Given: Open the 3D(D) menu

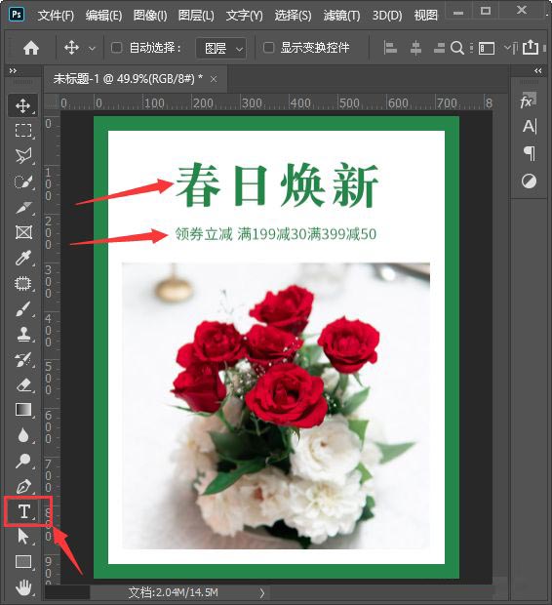Looking at the screenshot, I should [387, 16].
